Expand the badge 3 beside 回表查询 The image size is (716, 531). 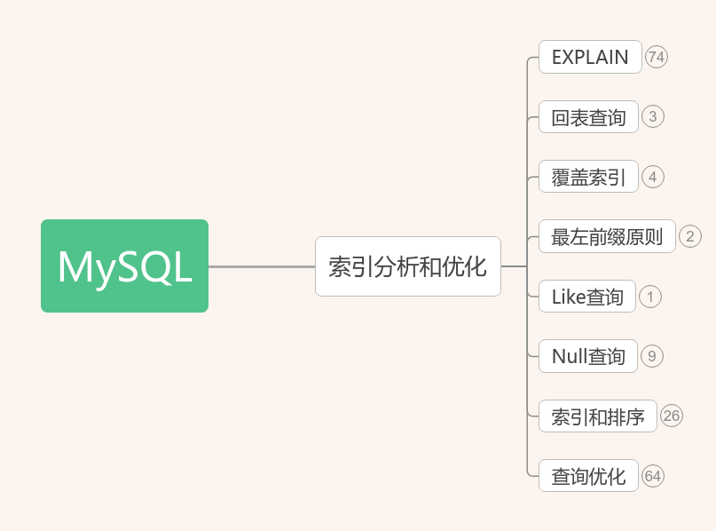coord(652,117)
